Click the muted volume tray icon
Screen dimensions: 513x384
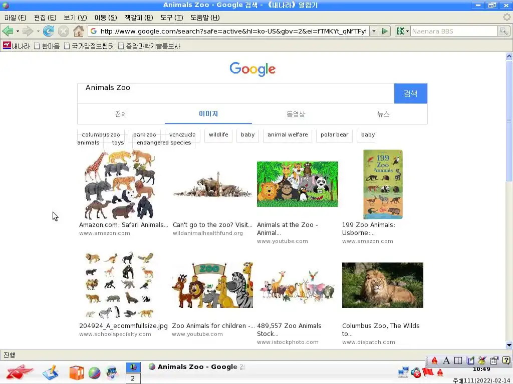416,372
